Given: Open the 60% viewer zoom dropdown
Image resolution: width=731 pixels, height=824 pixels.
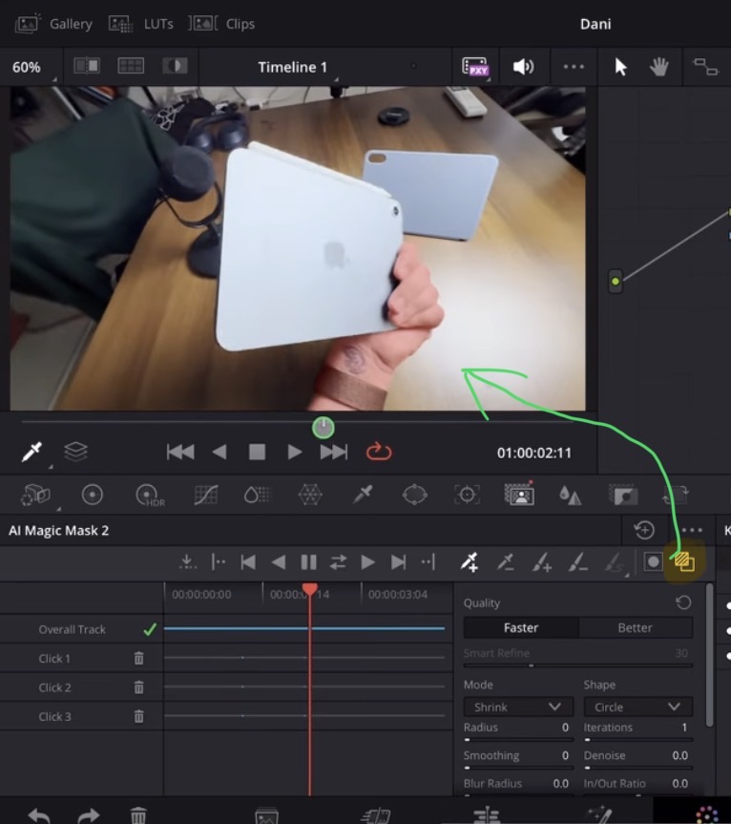Looking at the screenshot, I should pyautogui.click(x=32, y=67).
